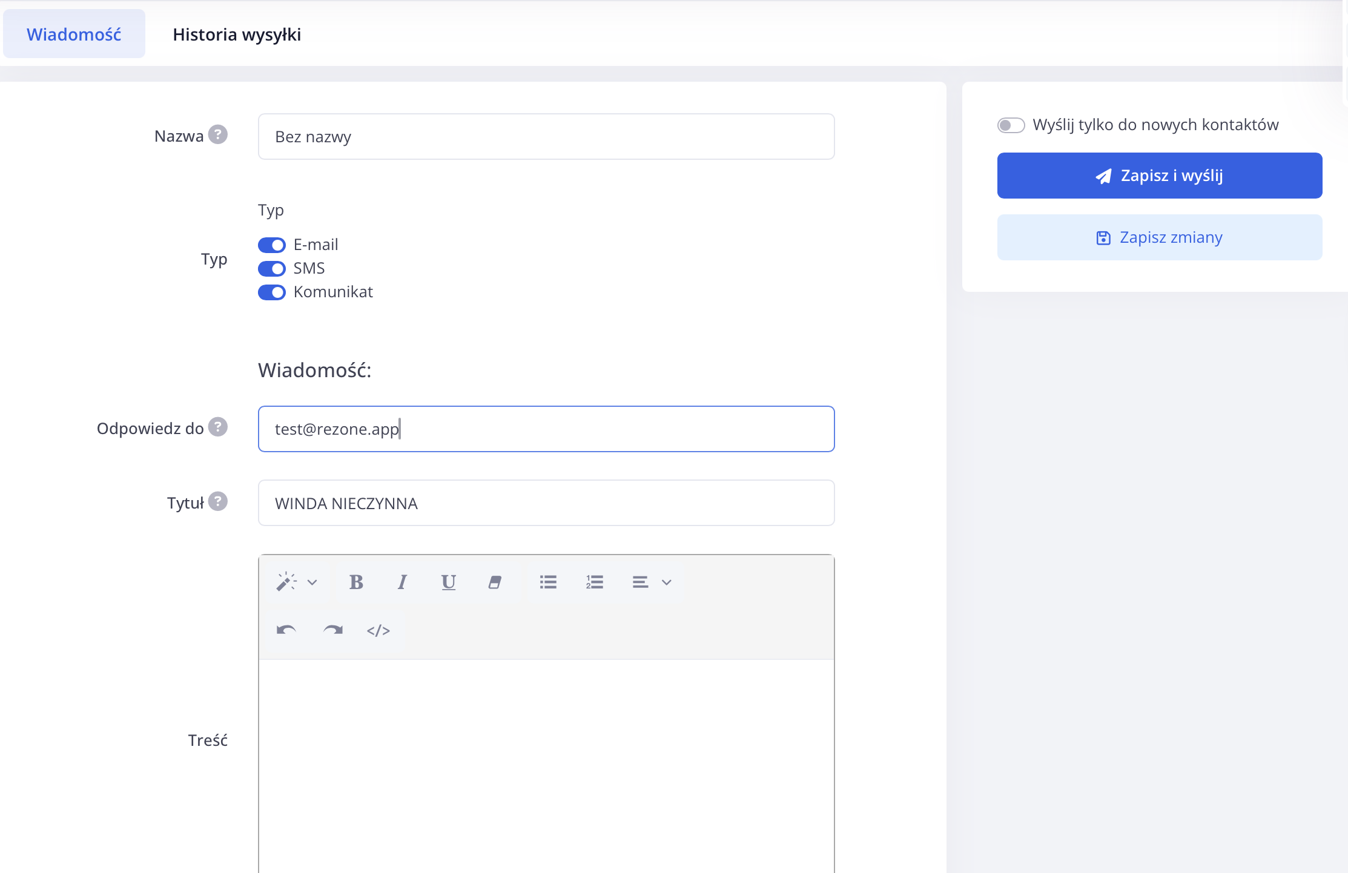Redo the last editor change
The height and width of the screenshot is (873, 1348).
[332, 630]
